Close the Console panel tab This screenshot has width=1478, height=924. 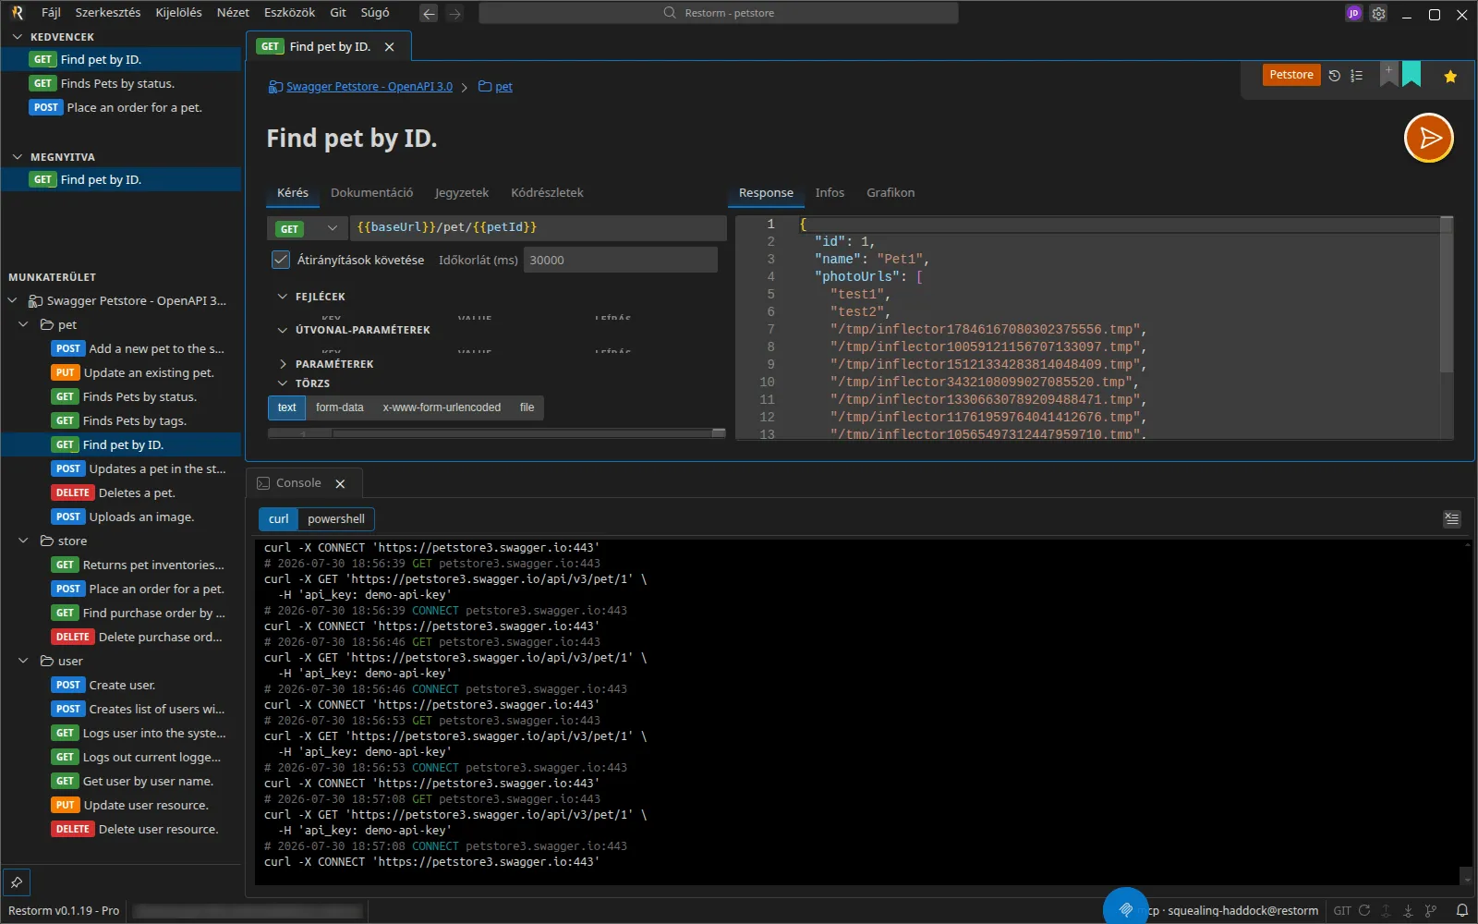(340, 483)
